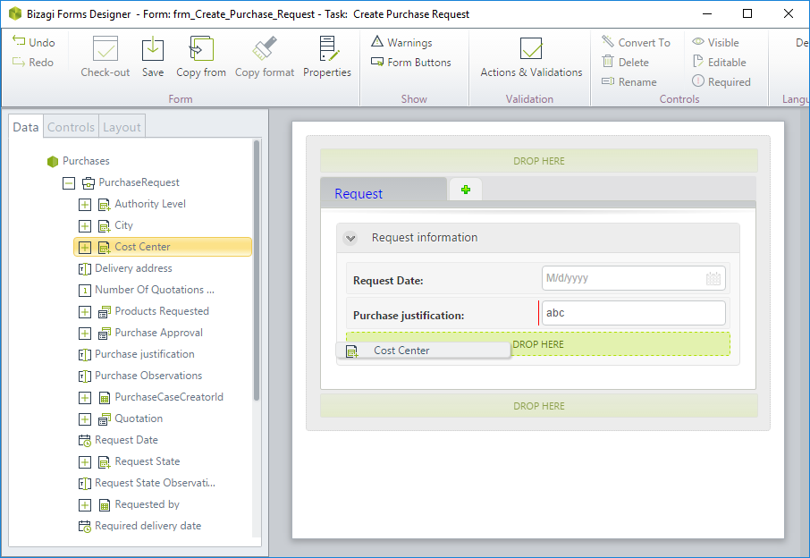Expand the Request State node
The height and width of the screenshot is (558, 810).
point(85,462)
